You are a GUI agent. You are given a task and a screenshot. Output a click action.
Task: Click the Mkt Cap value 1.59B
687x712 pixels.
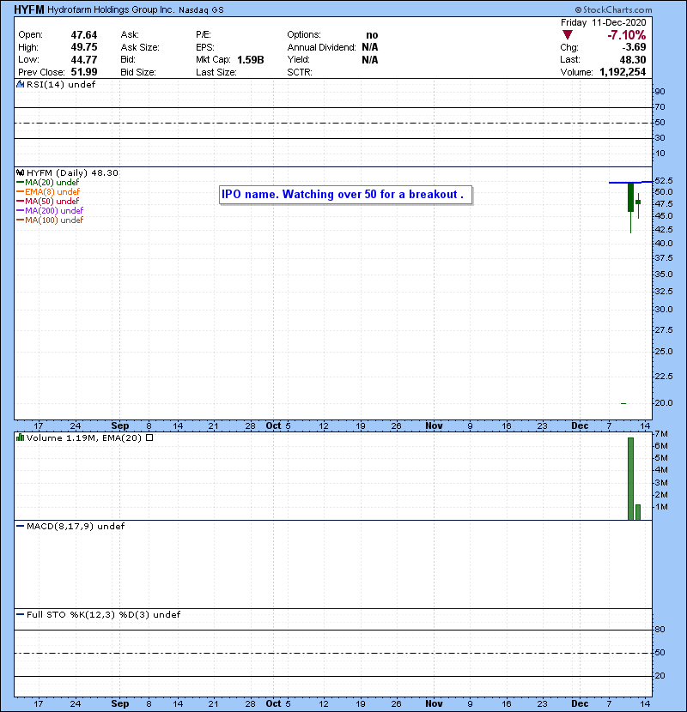coord(251,60)
